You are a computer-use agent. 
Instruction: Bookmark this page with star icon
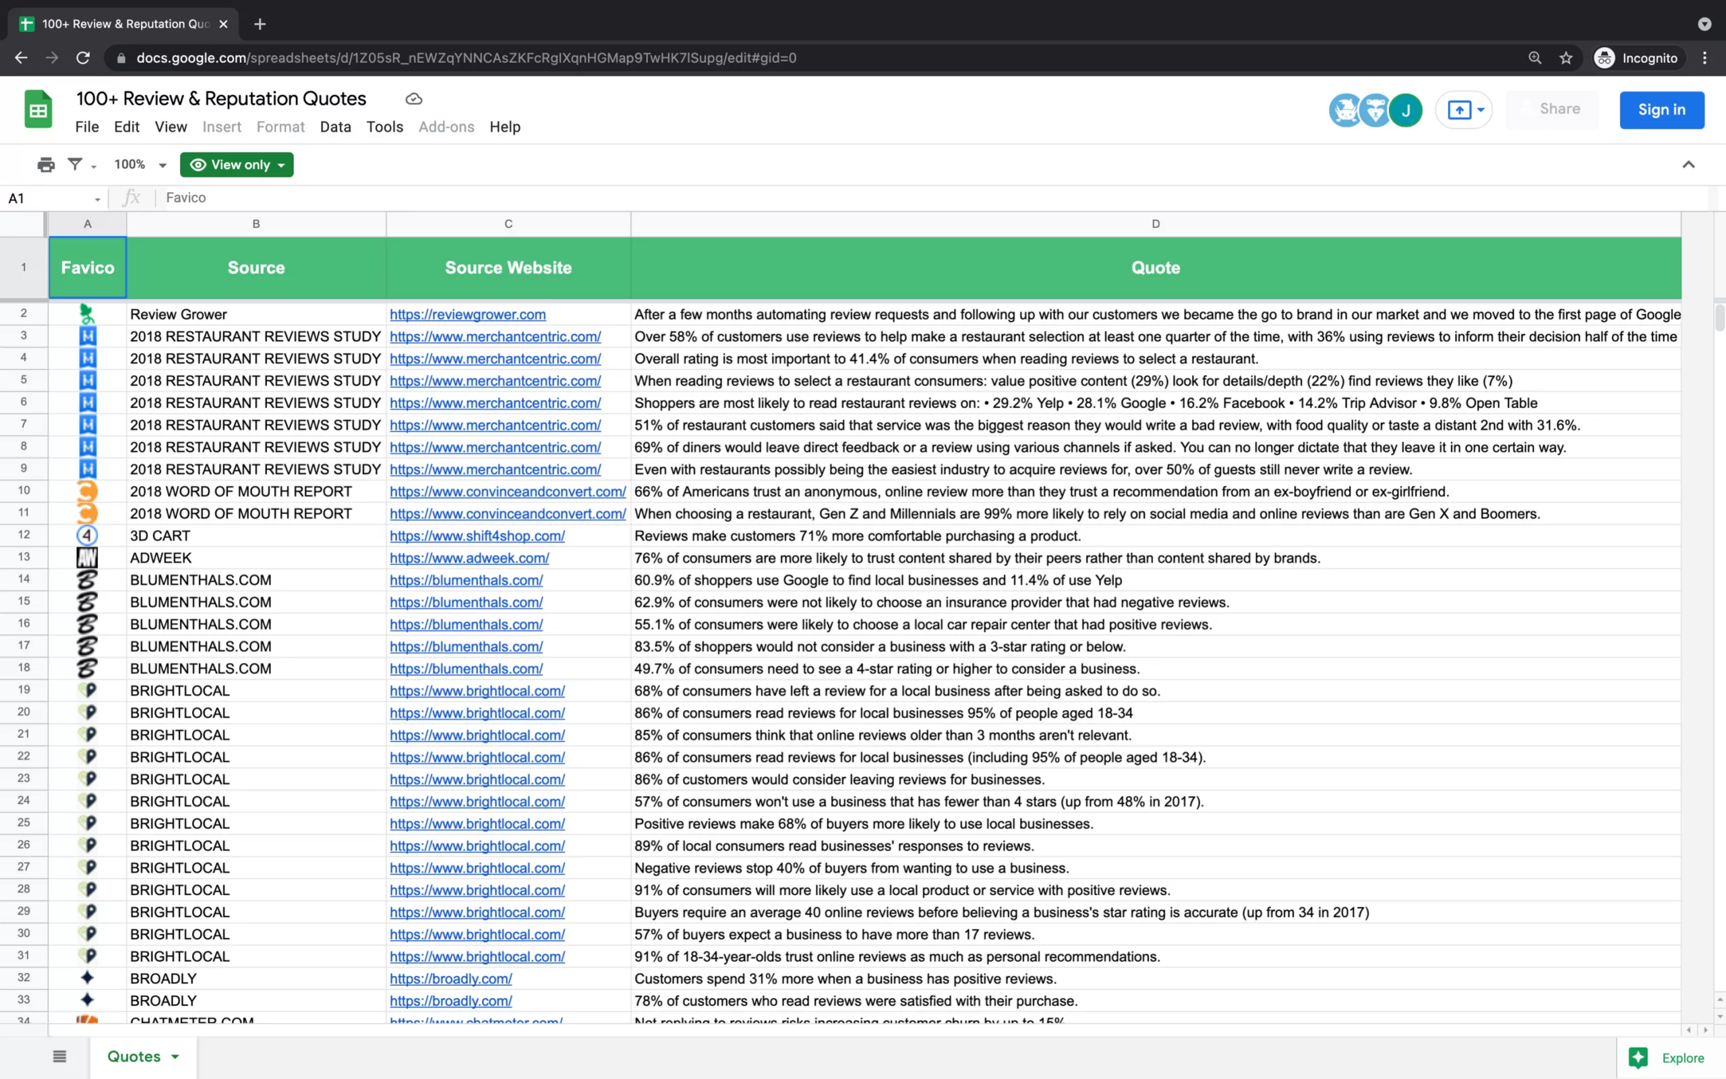1566,58
